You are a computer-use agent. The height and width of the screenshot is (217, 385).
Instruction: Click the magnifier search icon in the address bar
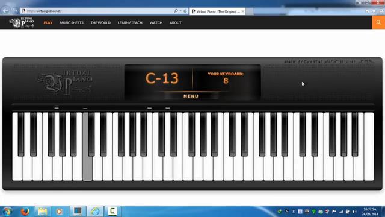pos(176,11)
